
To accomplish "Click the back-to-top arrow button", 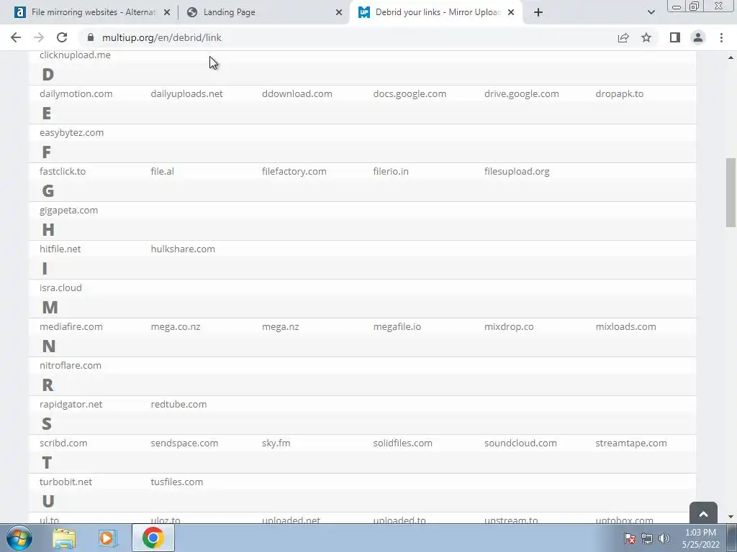I will (x=703, y=514).
